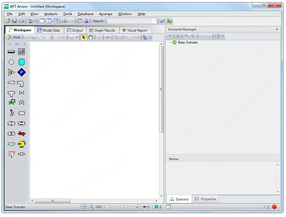Open the Search field dropdown arrow
The image size is (286, 217).
click(154, 21)
